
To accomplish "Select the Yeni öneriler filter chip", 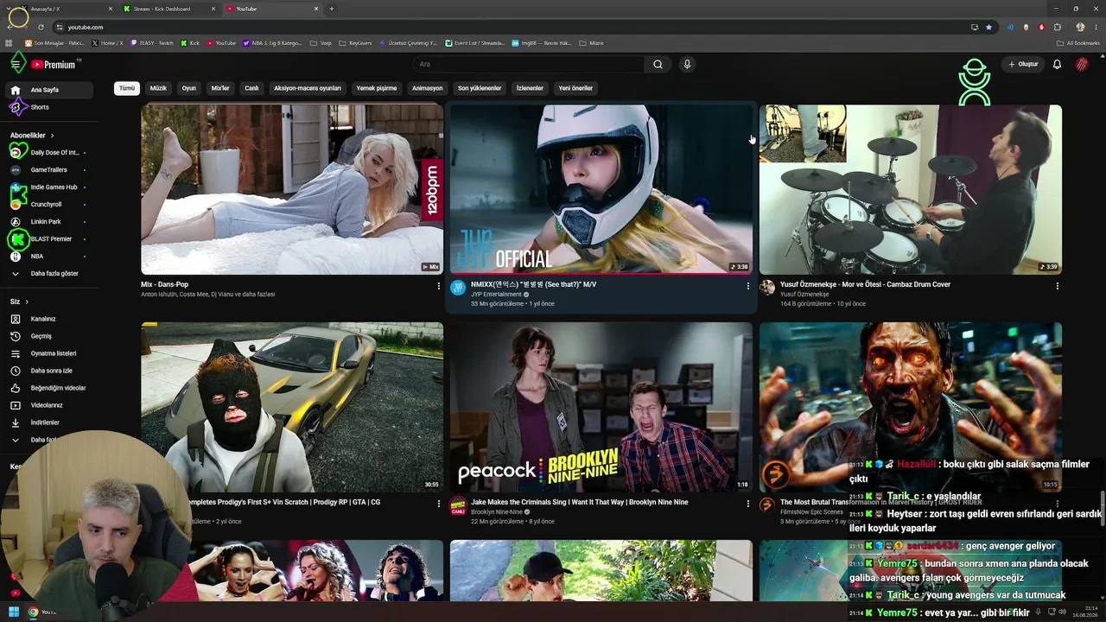I will 575,88.
